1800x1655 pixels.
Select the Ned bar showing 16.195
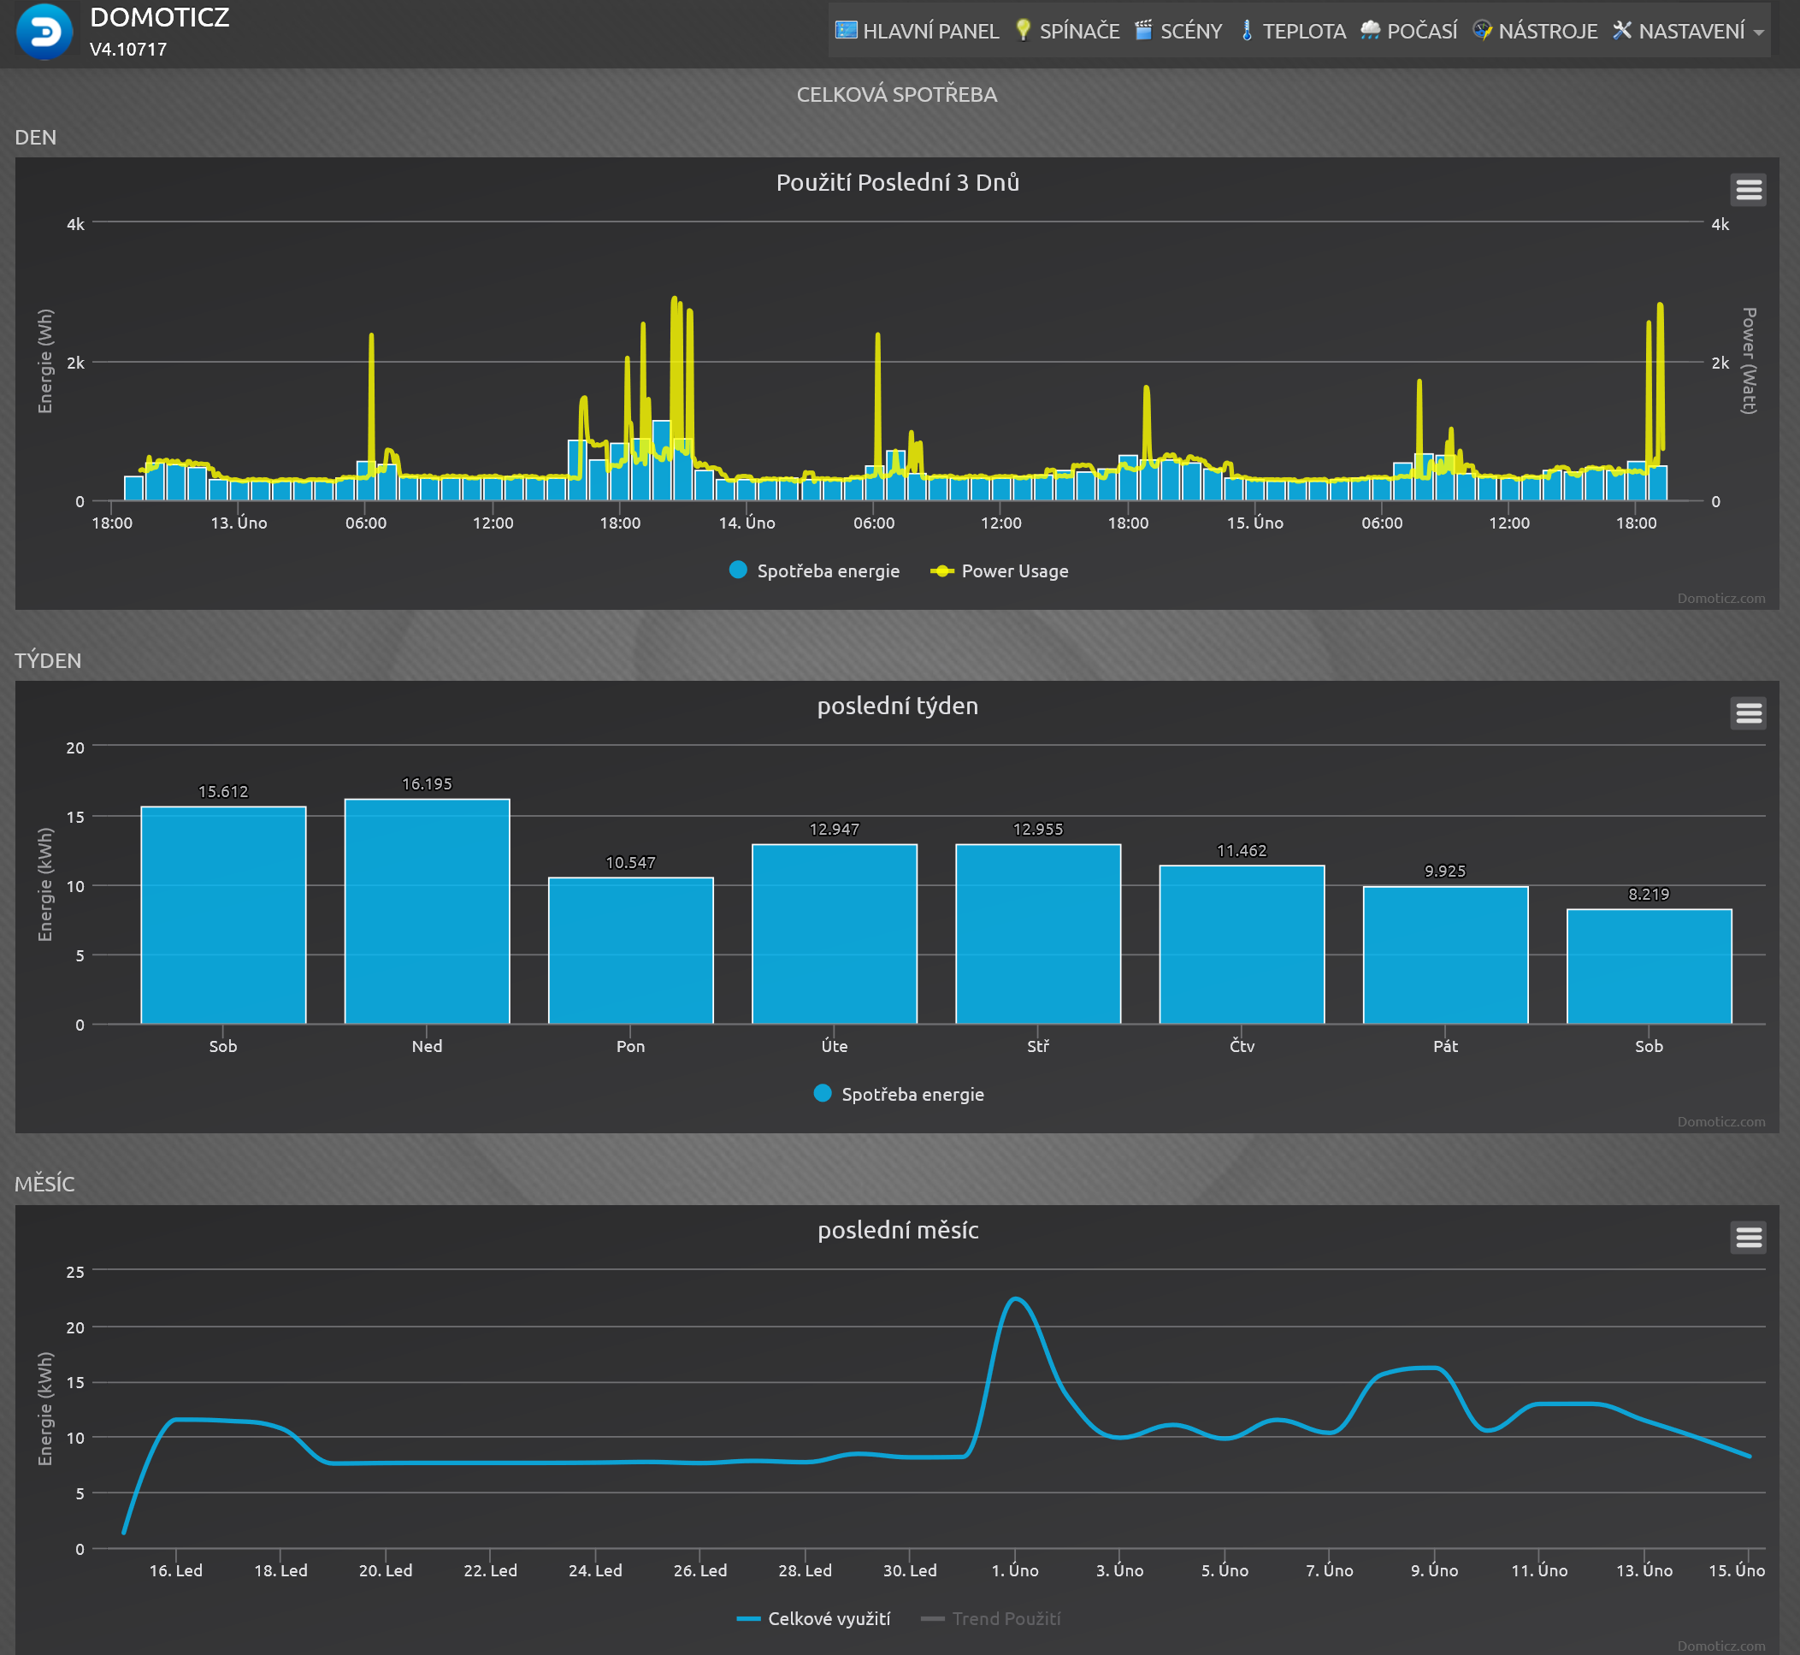pos(428,911)
